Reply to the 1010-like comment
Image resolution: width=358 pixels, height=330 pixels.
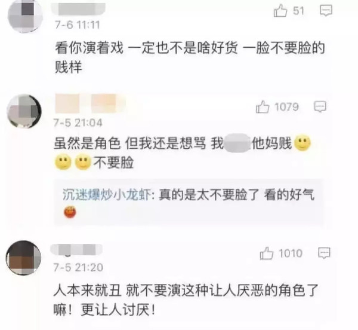324,253
